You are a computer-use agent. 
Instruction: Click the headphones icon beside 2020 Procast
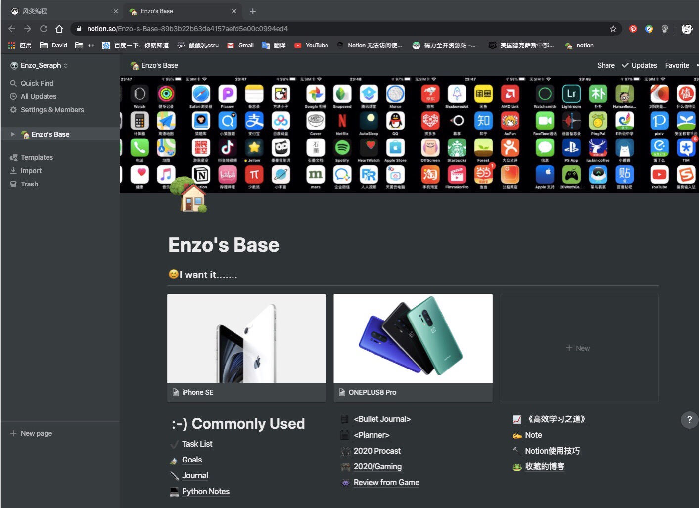click(345, 451)
